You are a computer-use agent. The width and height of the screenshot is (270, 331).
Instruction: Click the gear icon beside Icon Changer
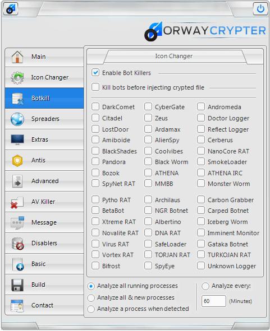[17, 77]
